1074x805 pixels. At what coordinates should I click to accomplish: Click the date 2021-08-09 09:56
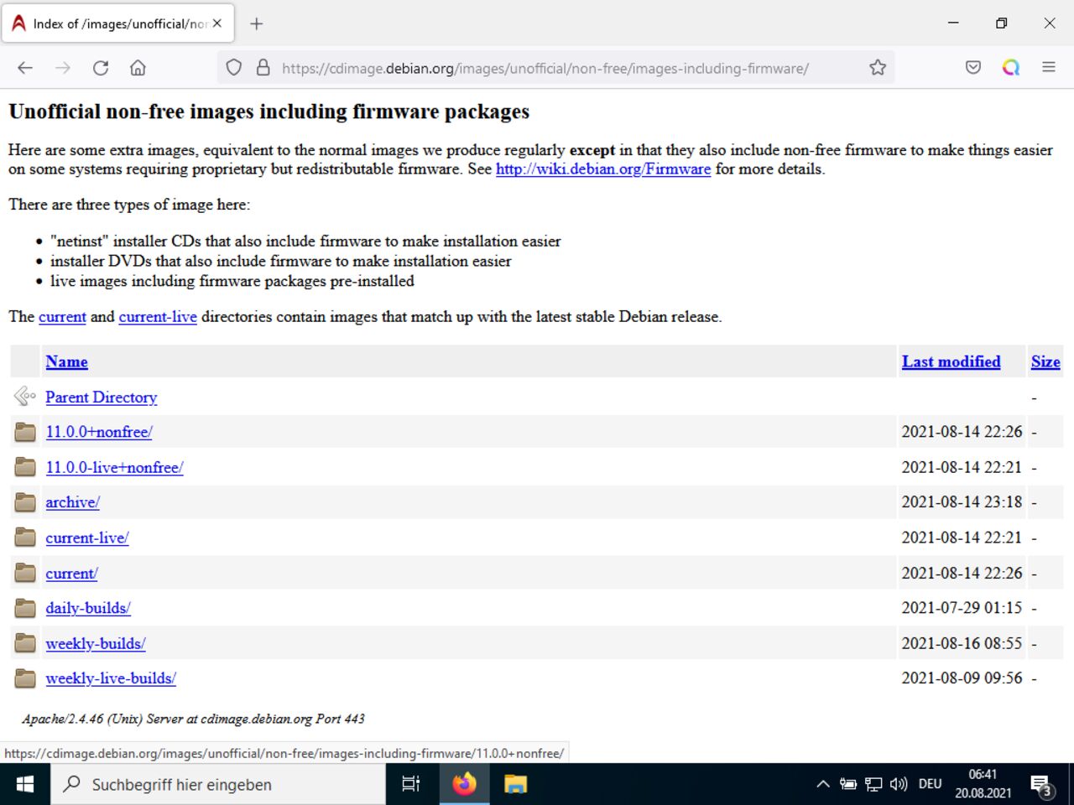pos(962,678)
